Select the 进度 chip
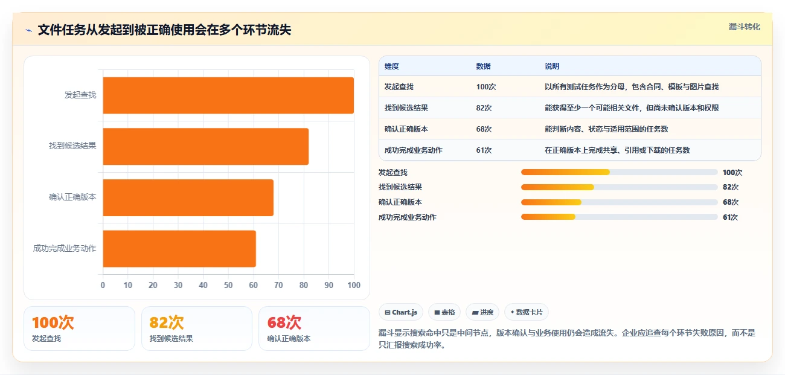785x375 pixels. [482, 312]
